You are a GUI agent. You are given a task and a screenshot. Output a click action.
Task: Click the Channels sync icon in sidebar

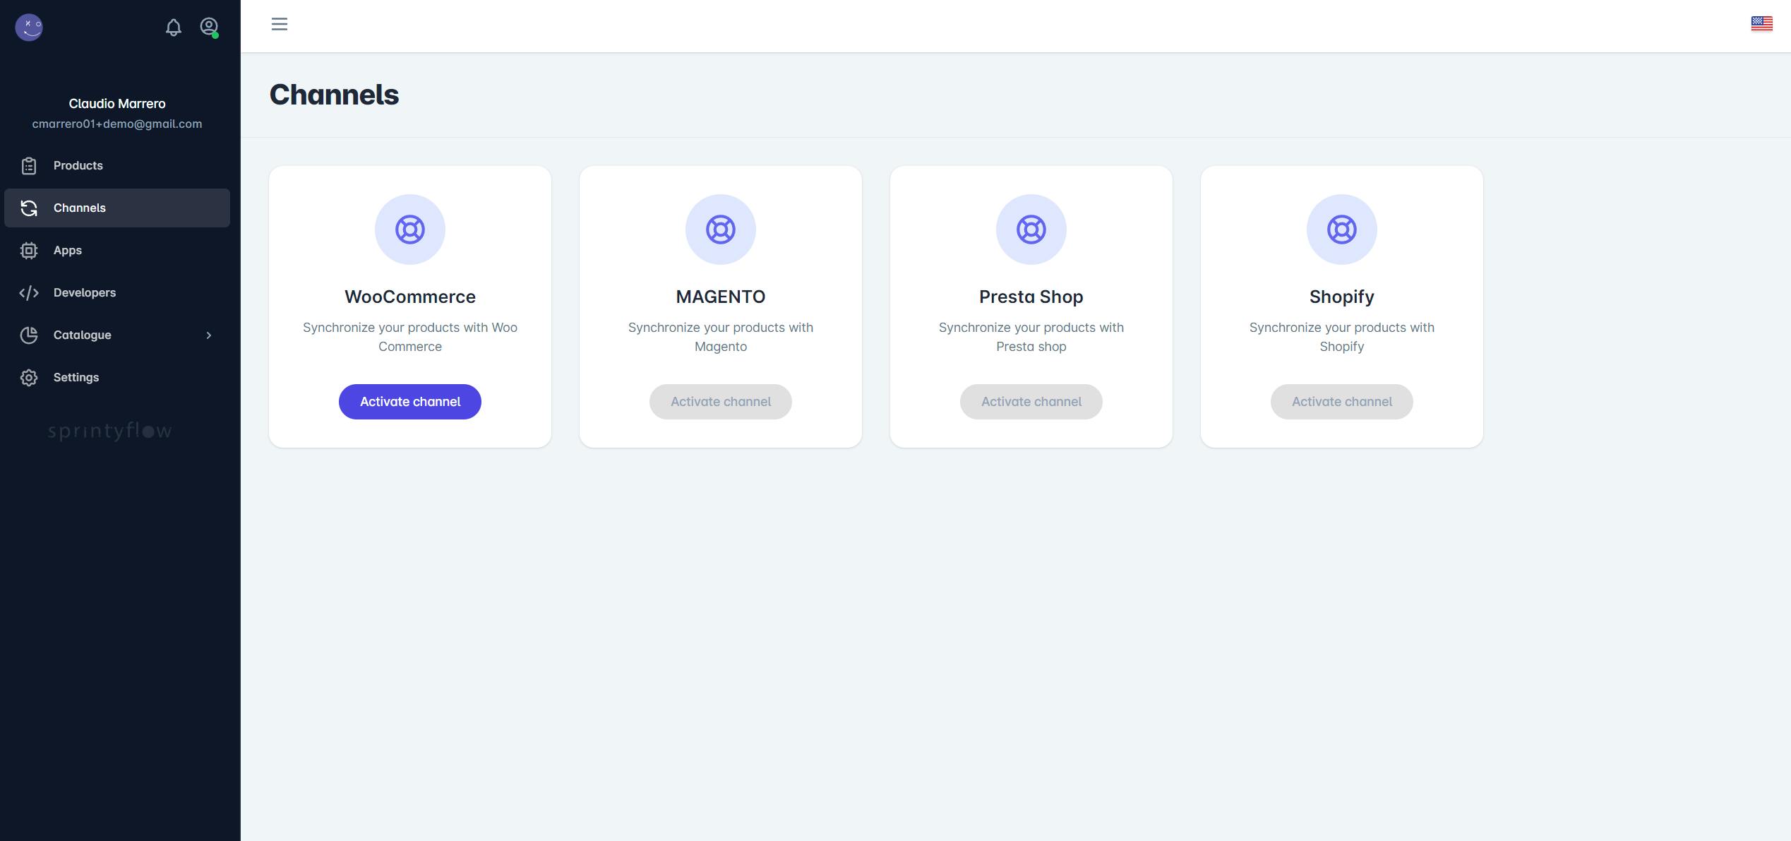click(29, 208)
